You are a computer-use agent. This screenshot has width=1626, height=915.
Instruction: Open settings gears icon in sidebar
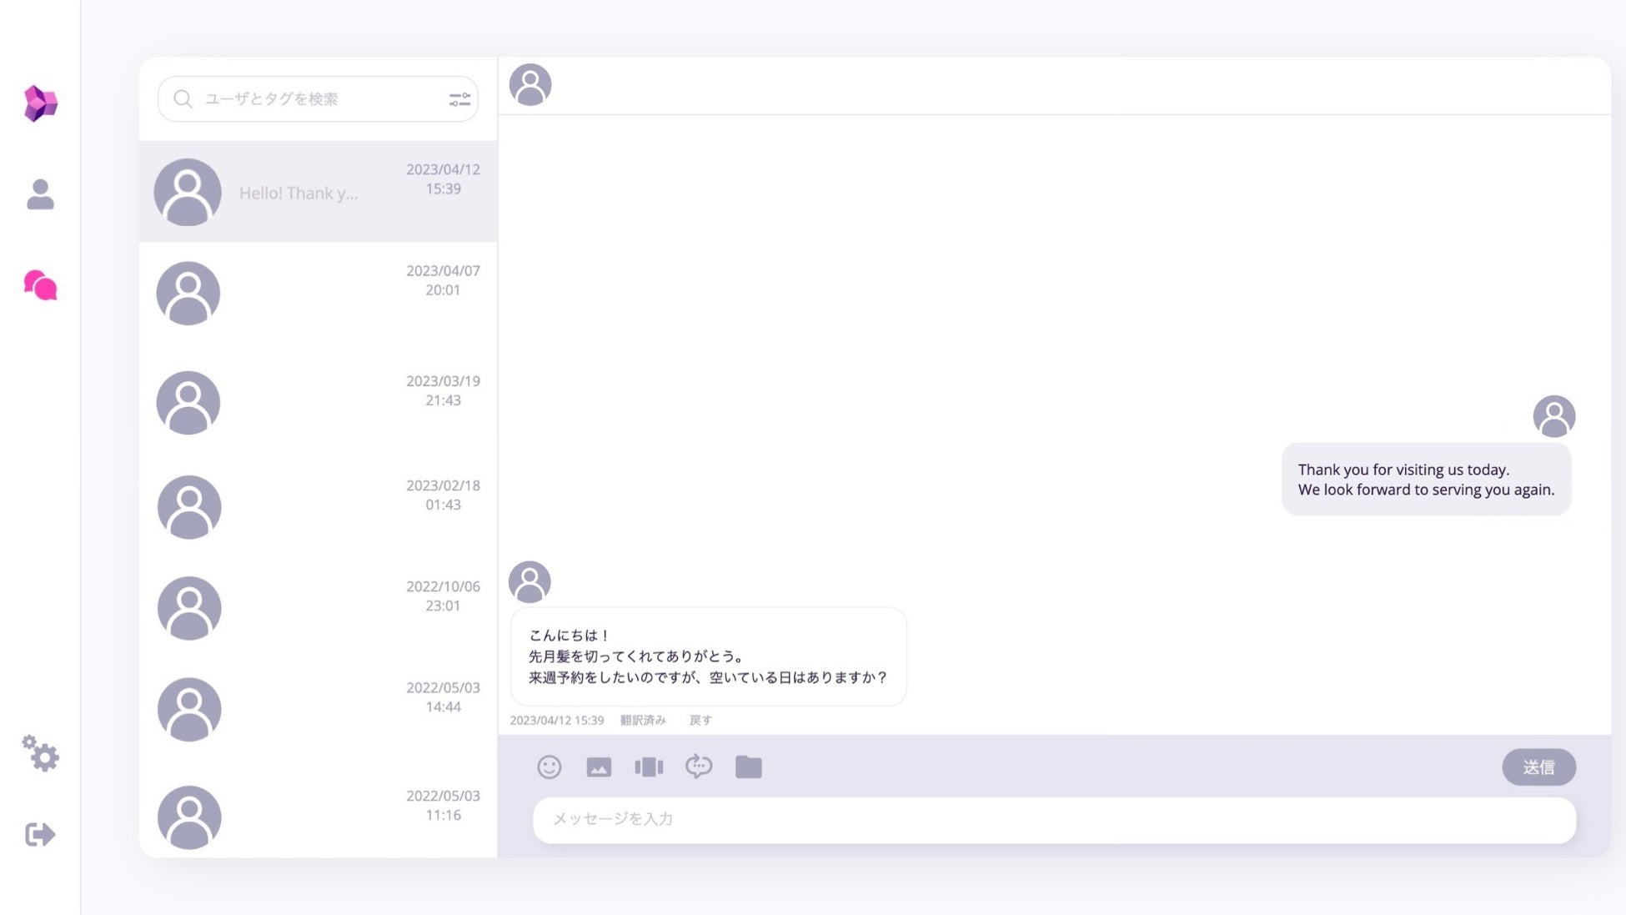[40, 753]
